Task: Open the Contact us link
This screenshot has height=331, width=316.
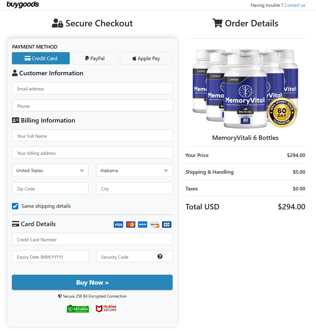Action: [294, 5]
